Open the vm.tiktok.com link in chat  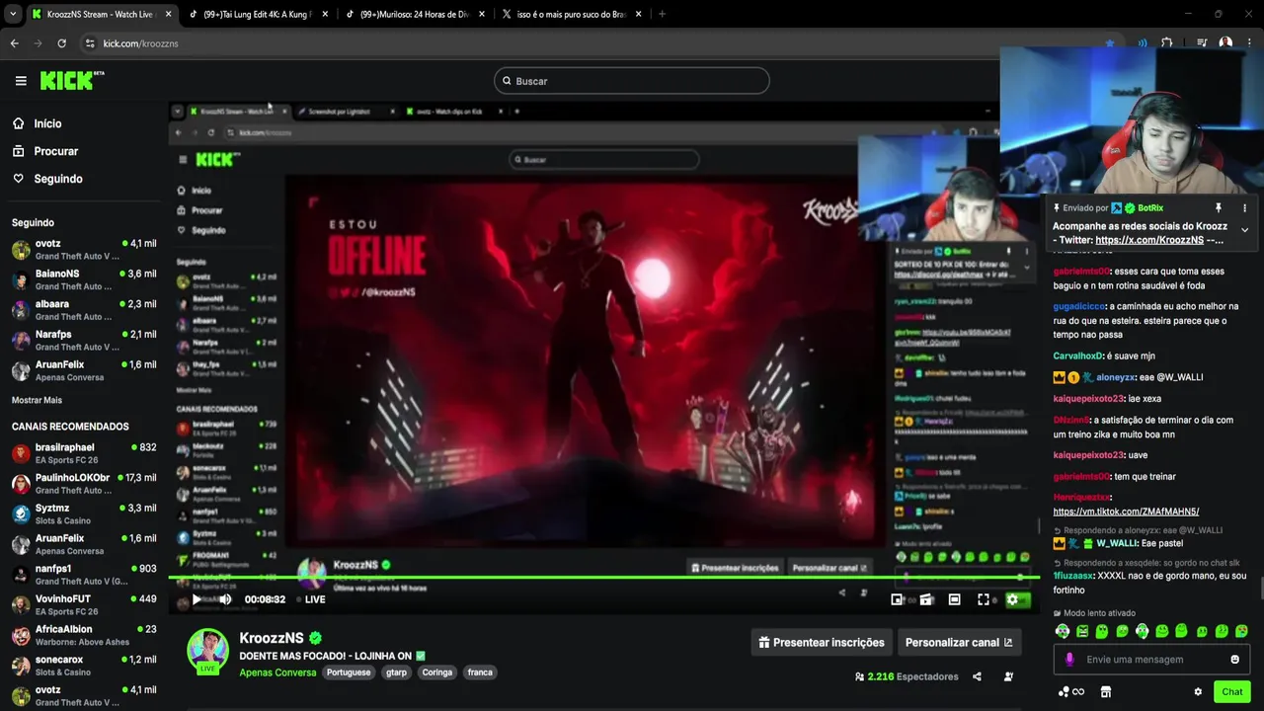click(x=1126, y=512)
